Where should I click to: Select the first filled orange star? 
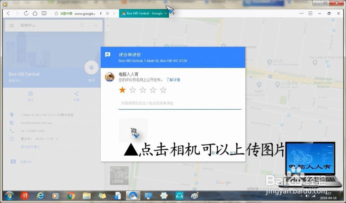122,90
